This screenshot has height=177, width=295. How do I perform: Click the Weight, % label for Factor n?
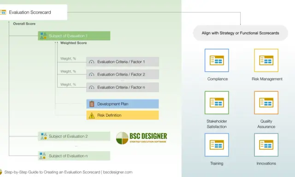point(68,84)
